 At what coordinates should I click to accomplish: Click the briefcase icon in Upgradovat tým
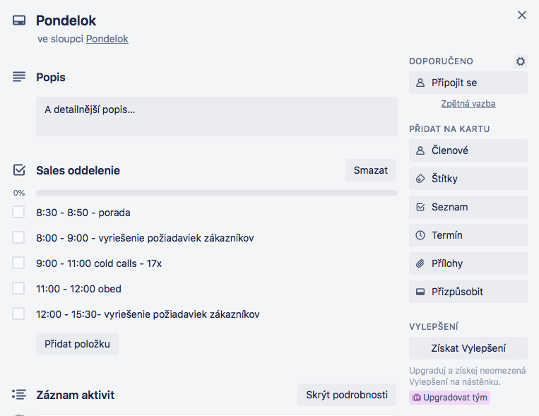tap(416, 398)
